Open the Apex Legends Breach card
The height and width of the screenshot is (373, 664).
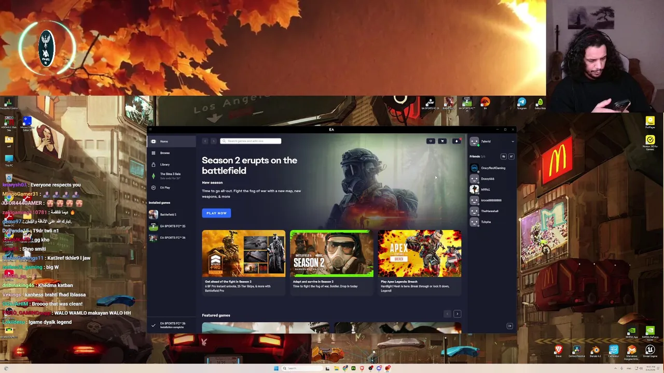(x=420, y=262)
